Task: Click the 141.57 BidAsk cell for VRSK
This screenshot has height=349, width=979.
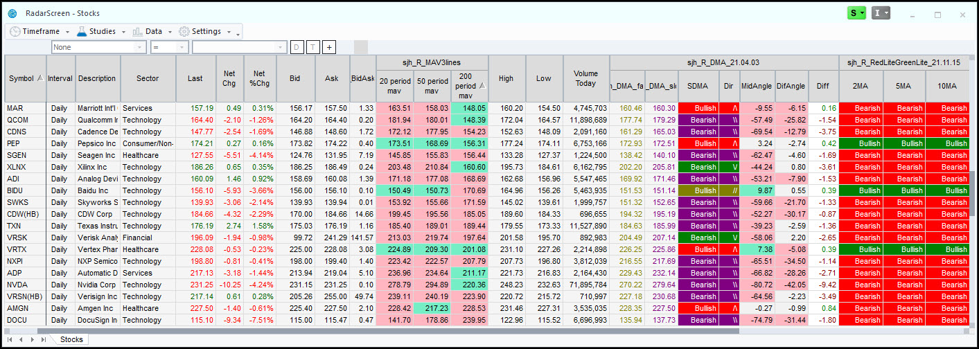Action: pyautogui.click(x=362, y=238)
